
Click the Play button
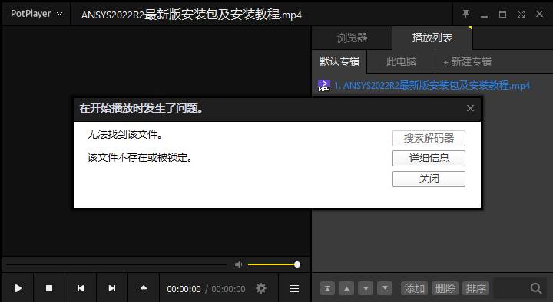18,288
